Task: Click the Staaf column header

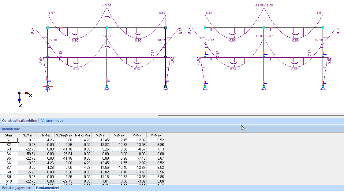Action: 9,135
